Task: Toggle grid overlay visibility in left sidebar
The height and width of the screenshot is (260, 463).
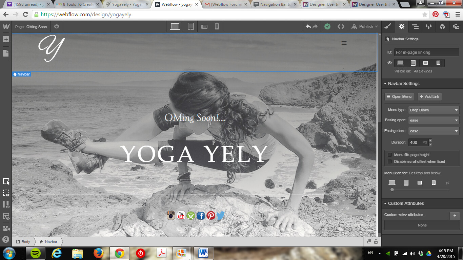Action: (6, 204)
